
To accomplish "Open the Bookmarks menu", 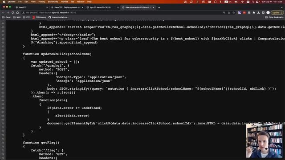I will click(x=53, y=2).
